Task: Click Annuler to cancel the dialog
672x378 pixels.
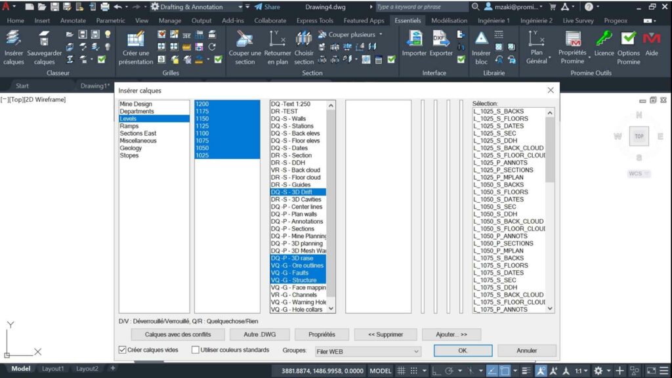Action: click(x=527, y=350)
